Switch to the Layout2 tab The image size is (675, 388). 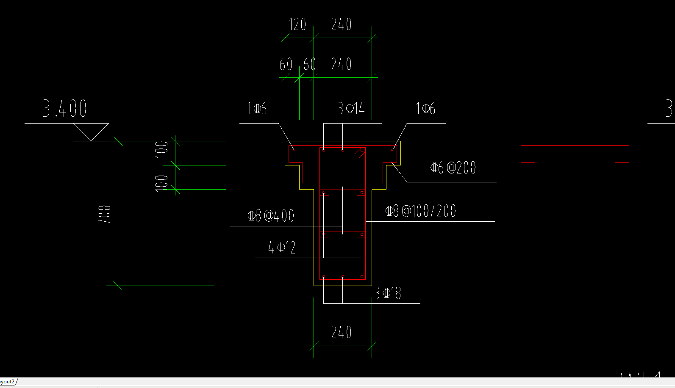point(8,382)
